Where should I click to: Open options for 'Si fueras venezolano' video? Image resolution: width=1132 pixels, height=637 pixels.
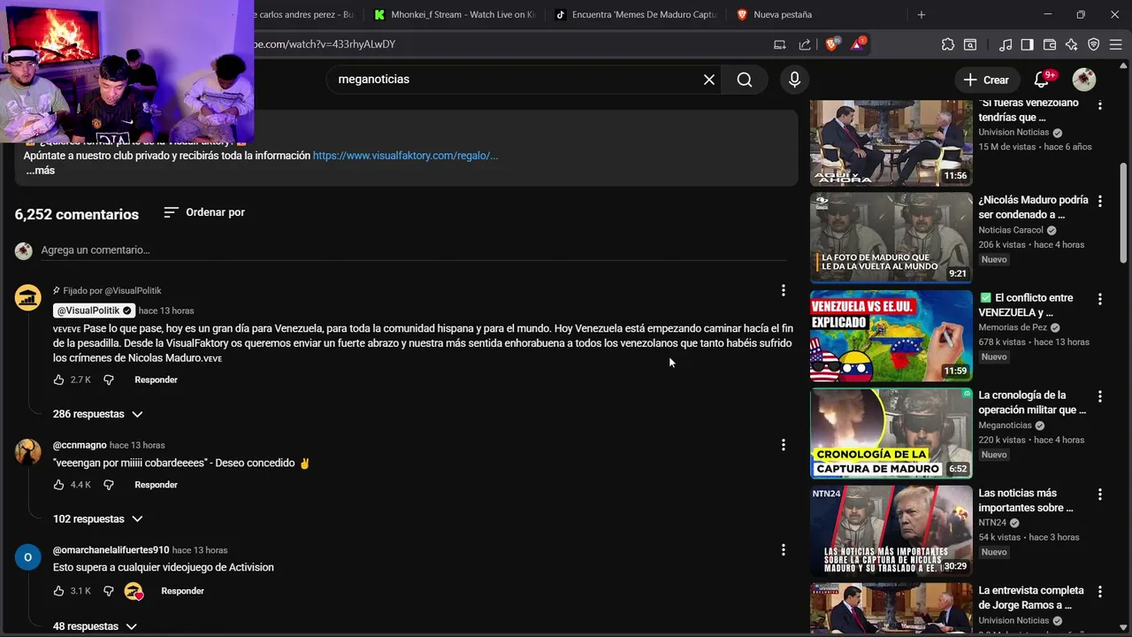click(1100, 104)
